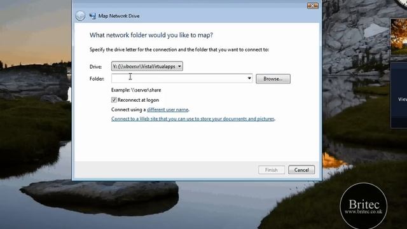The image size is (407, 229).
Task: Click the Browse... button
Action: [x=273, y=79]
